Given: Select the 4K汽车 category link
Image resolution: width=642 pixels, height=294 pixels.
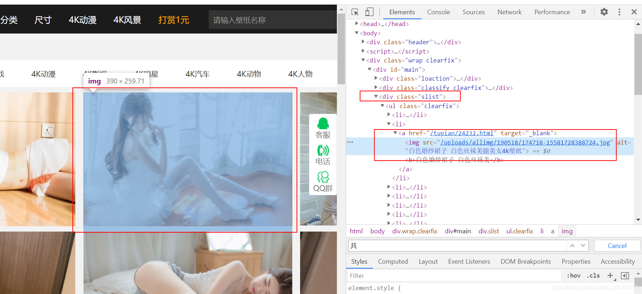Looking at the screenshot, I should tap(197, 74).
